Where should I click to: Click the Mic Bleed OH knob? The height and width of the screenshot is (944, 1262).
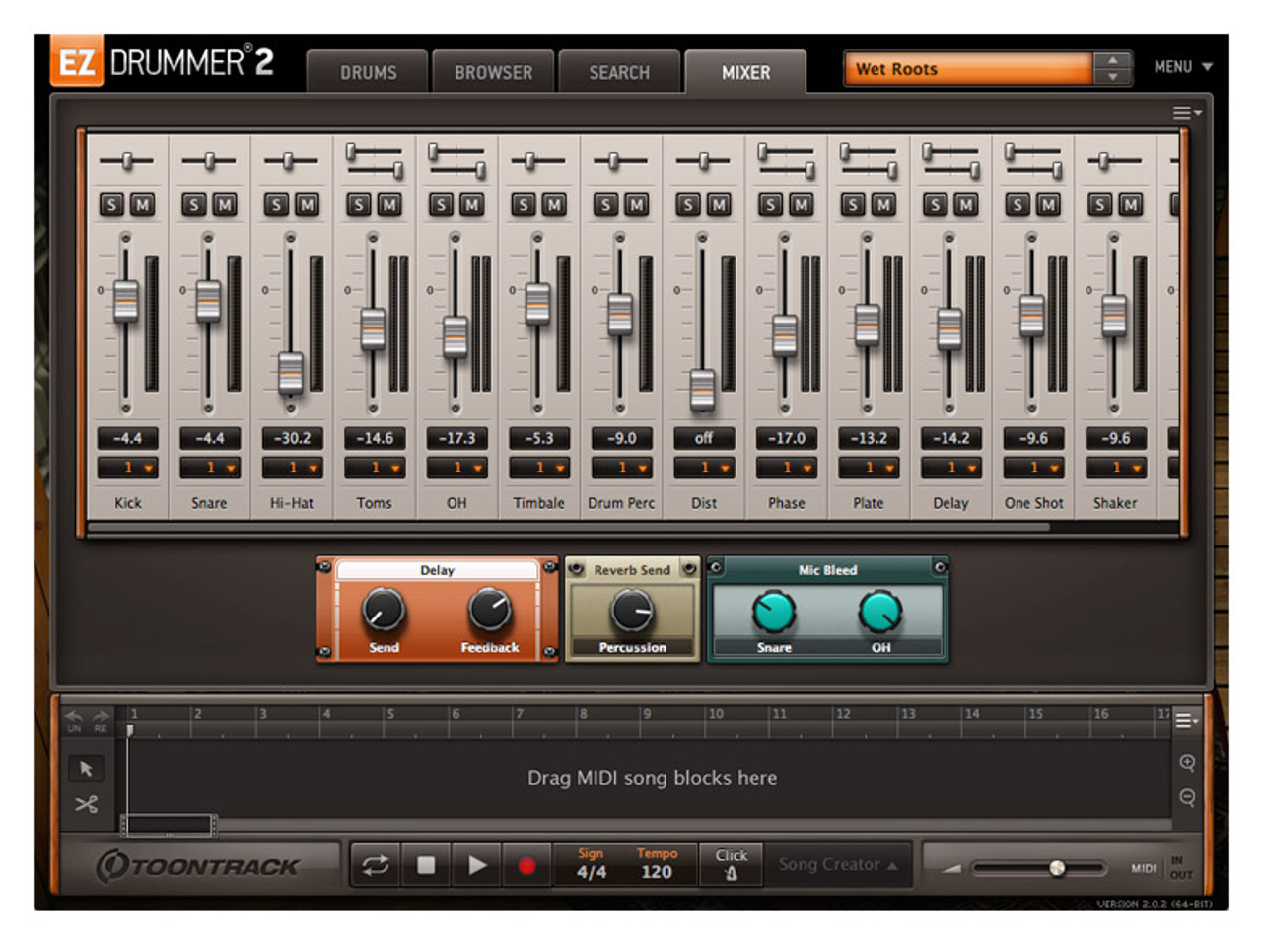(880, 612)
